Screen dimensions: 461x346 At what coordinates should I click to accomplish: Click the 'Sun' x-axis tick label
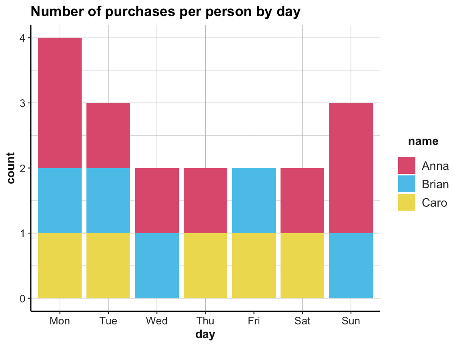351,321
